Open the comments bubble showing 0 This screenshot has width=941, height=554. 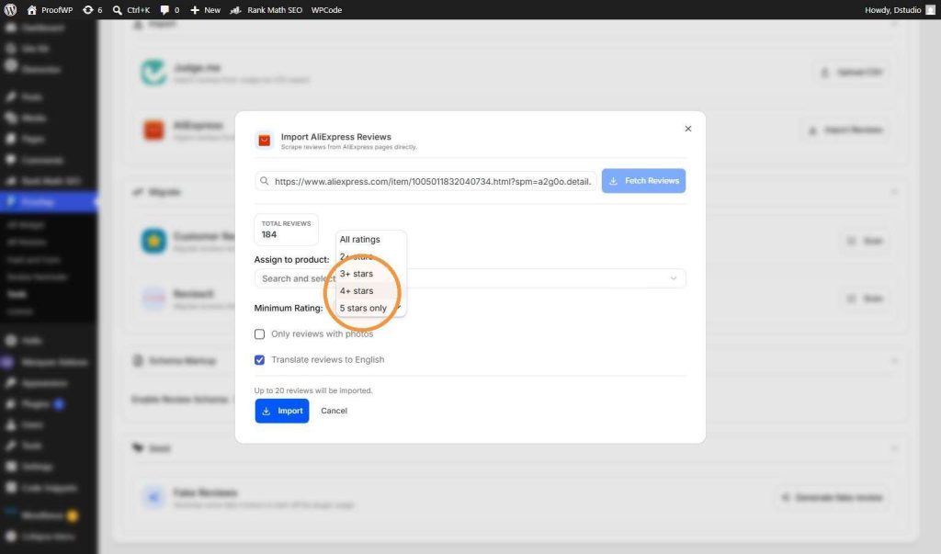(170, 9)
